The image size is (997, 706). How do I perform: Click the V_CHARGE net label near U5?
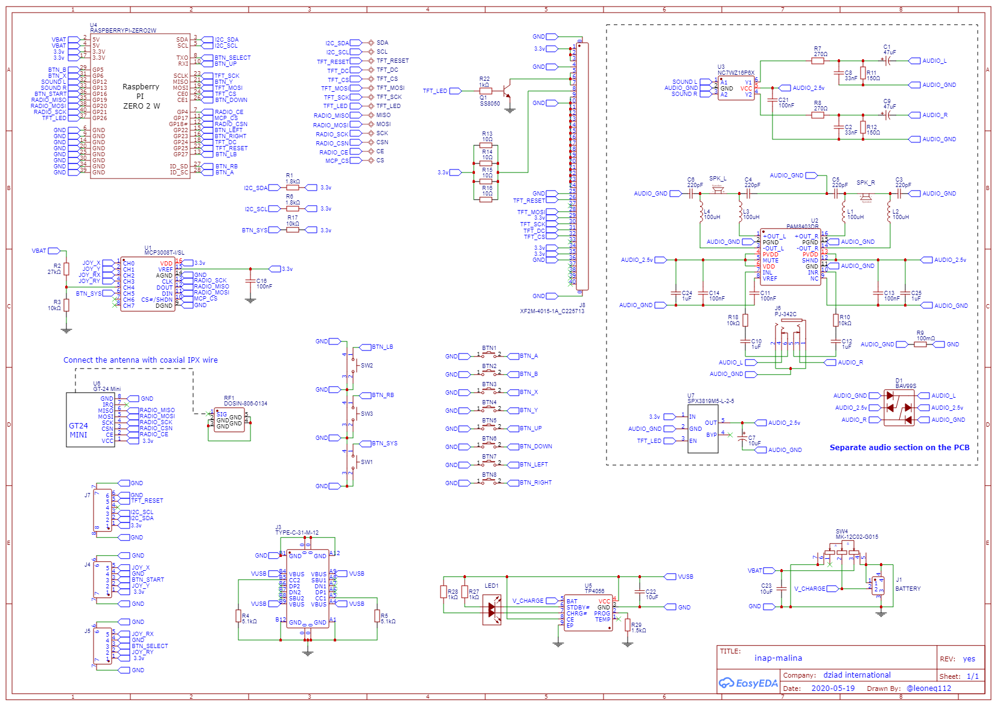point(535,601)
